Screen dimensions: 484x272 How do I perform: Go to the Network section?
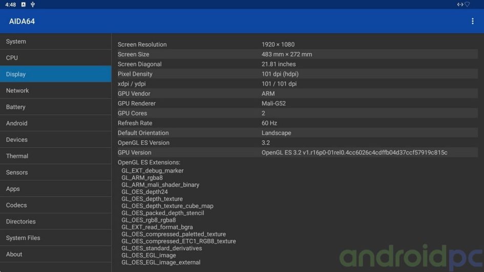coord(55,90)
